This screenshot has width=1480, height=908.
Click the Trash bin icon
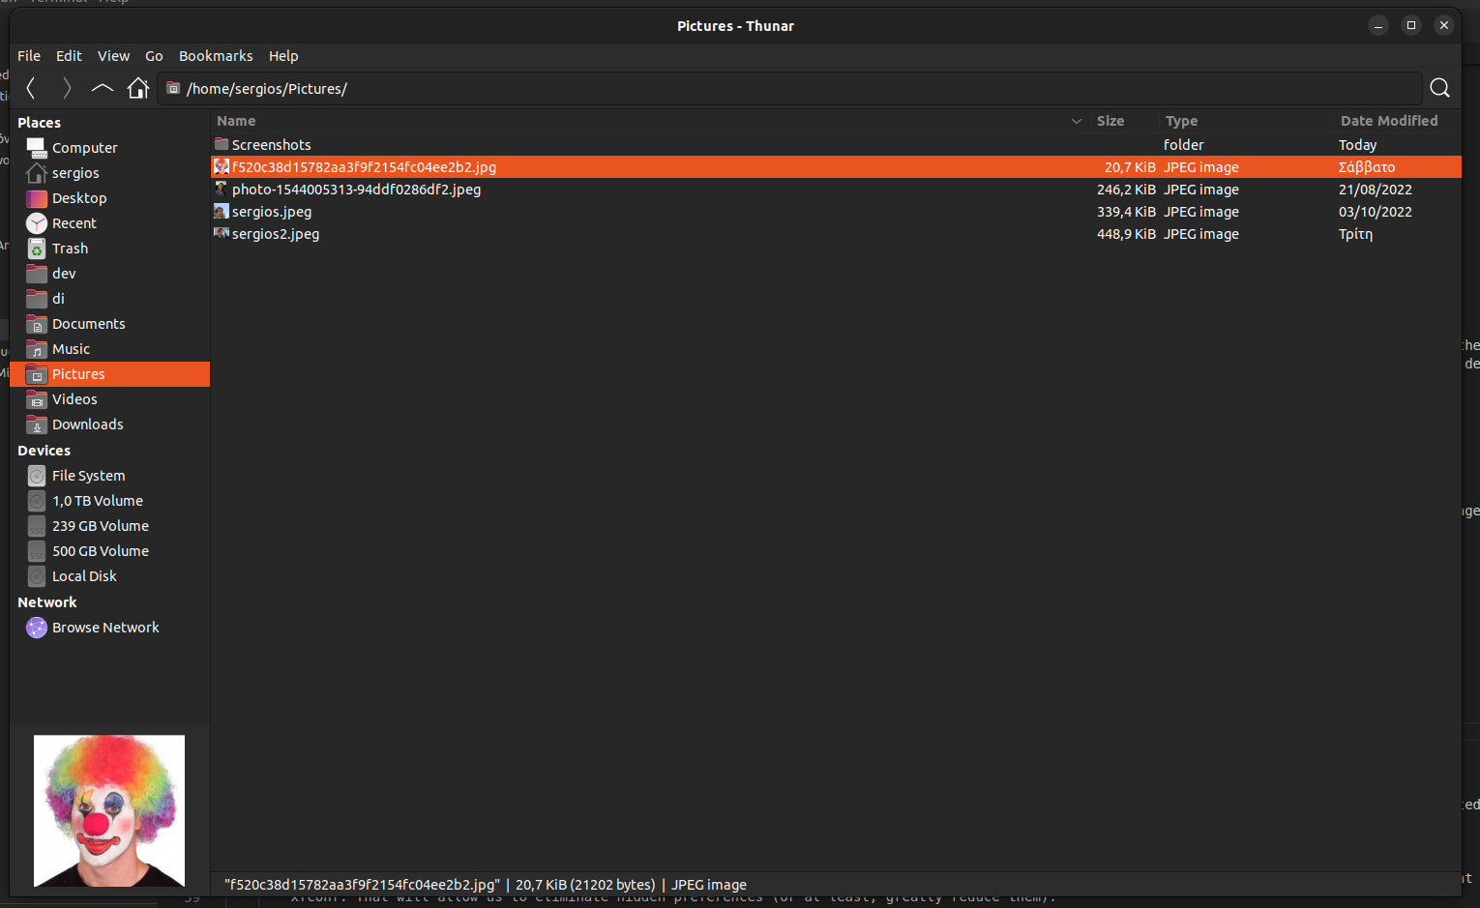click(37, 249)
